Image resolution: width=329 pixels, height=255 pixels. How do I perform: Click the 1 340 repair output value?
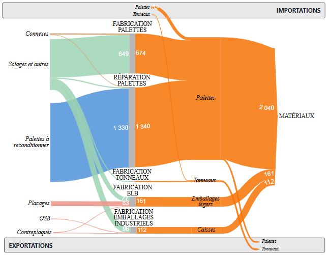(x=143, y=127)
